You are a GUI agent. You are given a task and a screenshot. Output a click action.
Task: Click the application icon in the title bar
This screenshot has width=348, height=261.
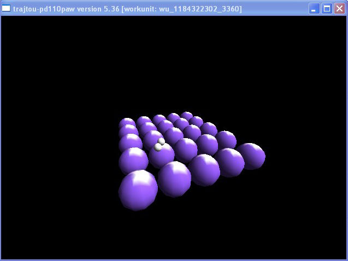[7, 9]
